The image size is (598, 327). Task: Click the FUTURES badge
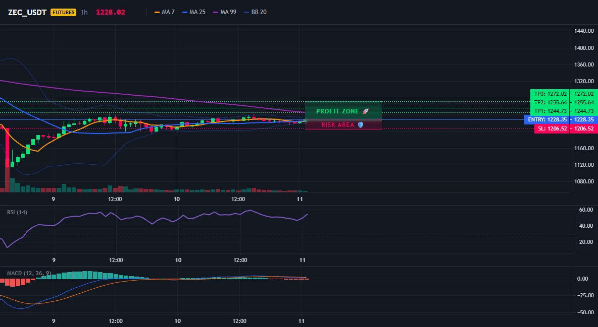tap(63, 12)
